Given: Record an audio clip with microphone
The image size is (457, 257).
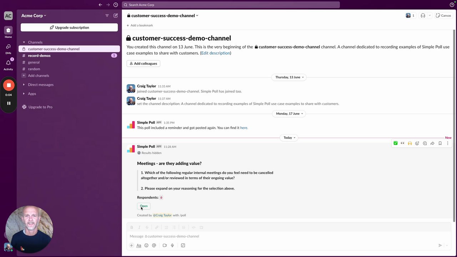Looking at the screenshot, I should tap(172, 245).
